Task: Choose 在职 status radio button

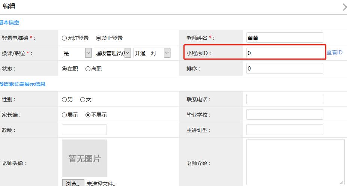Action: [x=64, y=69]
